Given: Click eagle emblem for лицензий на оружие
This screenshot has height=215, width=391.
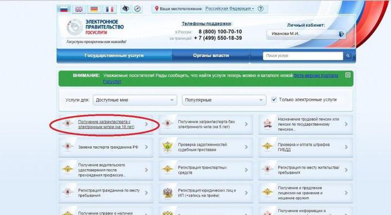Looking at the screenshot, I should pos(268,193).
